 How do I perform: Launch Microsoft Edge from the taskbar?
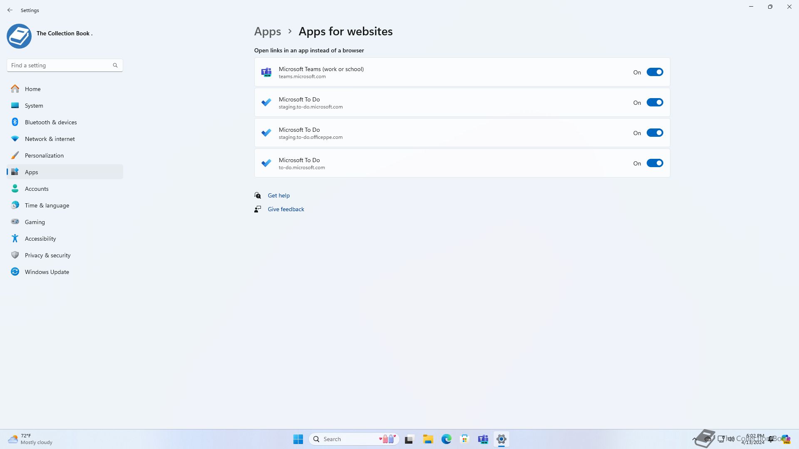pyautogui.click(x=446, y=439)
